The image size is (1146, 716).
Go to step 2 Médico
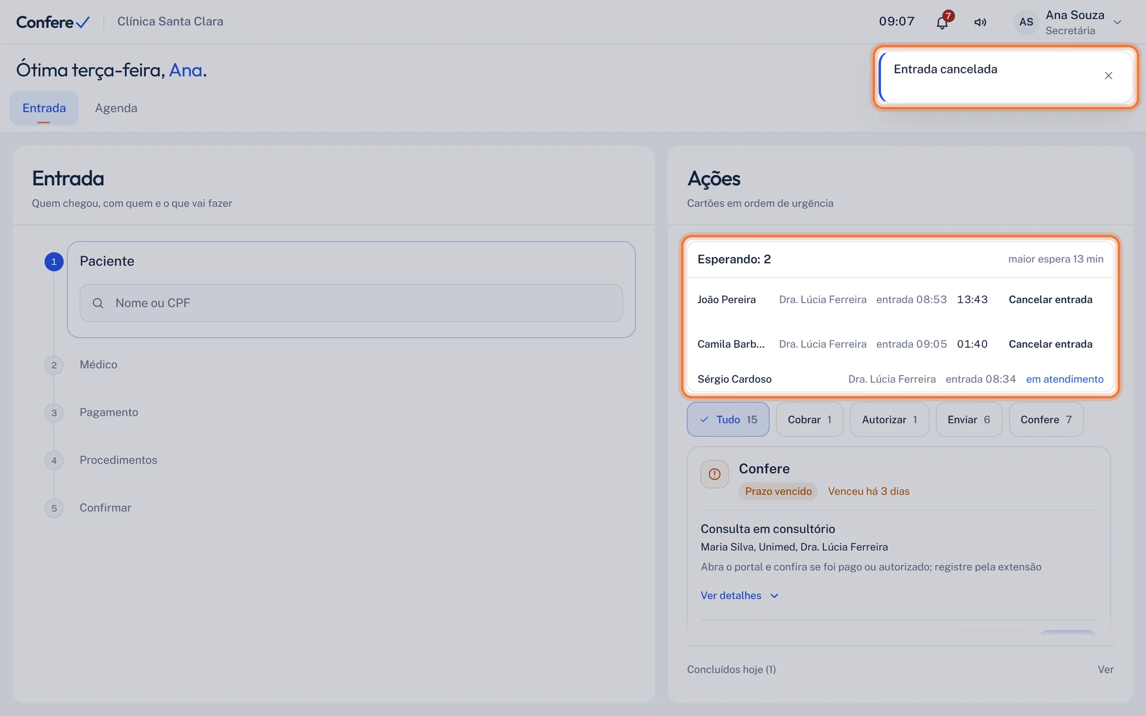[x=98, y=365]
